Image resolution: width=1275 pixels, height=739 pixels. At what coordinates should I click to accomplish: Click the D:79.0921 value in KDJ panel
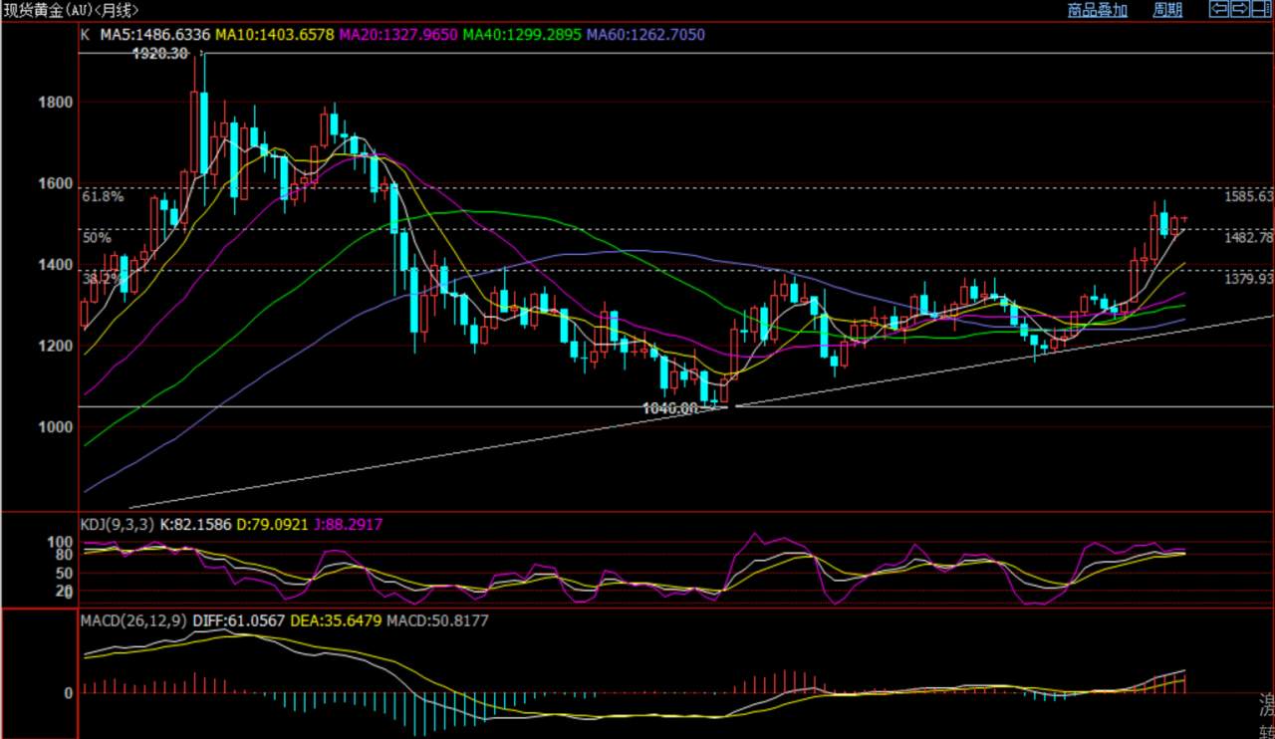[272, 524]
